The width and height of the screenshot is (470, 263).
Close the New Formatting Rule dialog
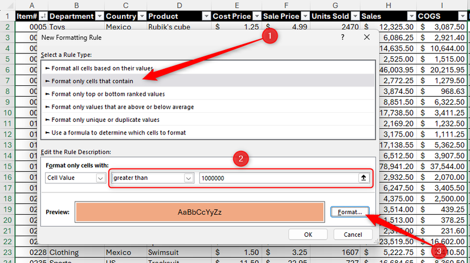click(x=366, y=37)
